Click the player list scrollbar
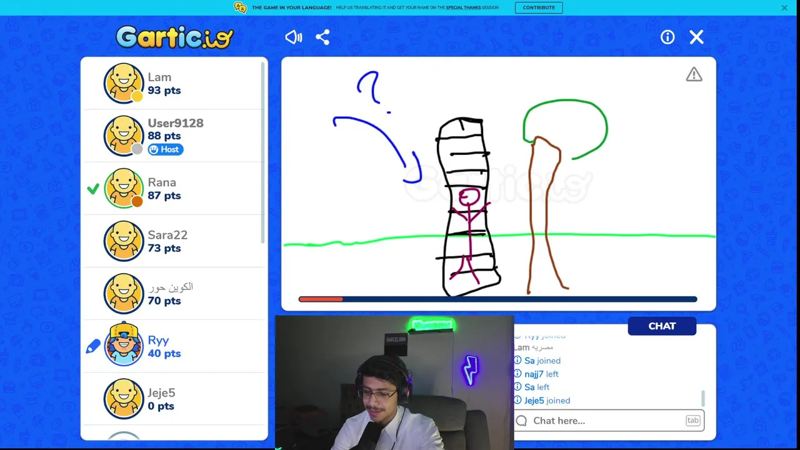This screenshot has width=800, height=450. coord(263,153)
